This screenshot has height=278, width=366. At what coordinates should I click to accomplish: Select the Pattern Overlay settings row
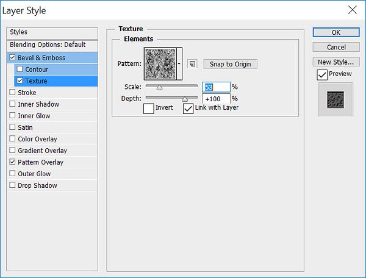pyautogui.click(x=52, y=162)
